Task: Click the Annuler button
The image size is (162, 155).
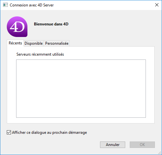Action: tap(113, 145)
